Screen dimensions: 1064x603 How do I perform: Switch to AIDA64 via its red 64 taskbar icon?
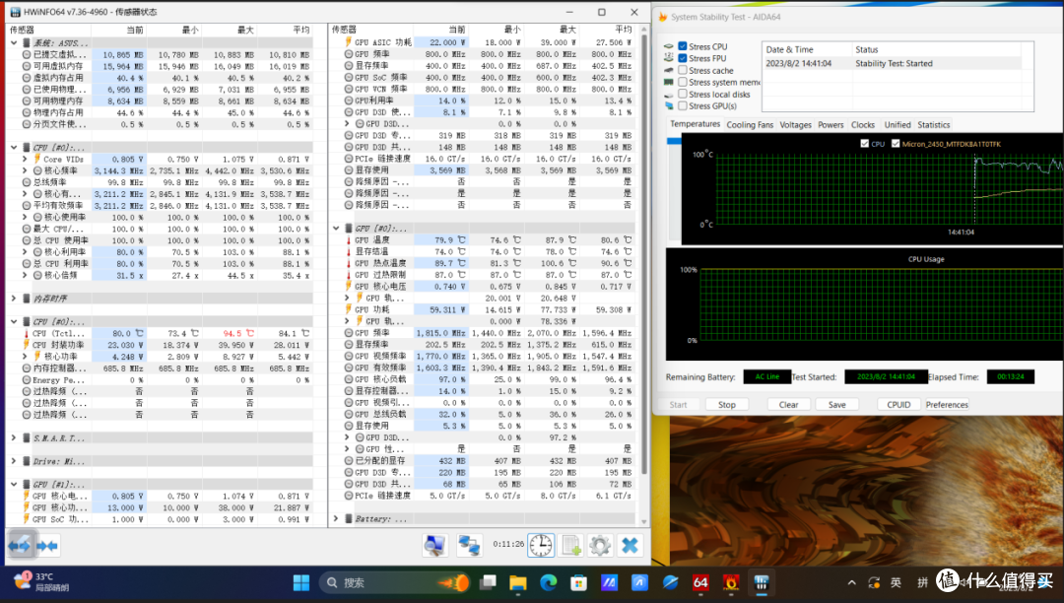[700, 582]
